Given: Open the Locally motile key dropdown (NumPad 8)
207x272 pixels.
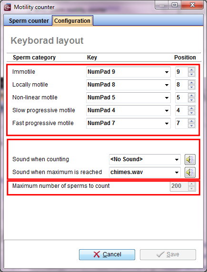Looking at the screenshot, I should point(128,85).
